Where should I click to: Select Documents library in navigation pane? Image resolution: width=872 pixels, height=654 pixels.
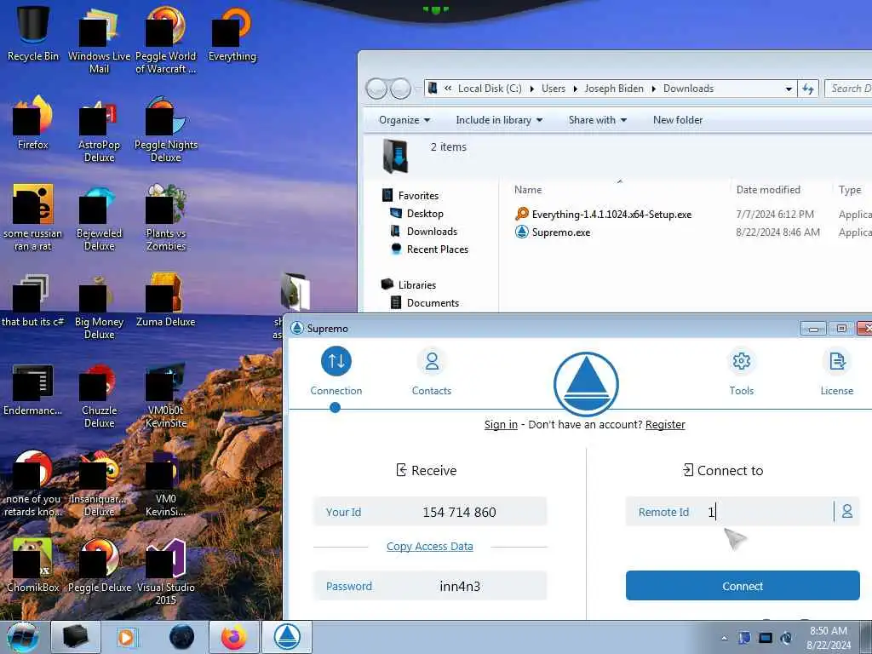(x=433, y=302)
